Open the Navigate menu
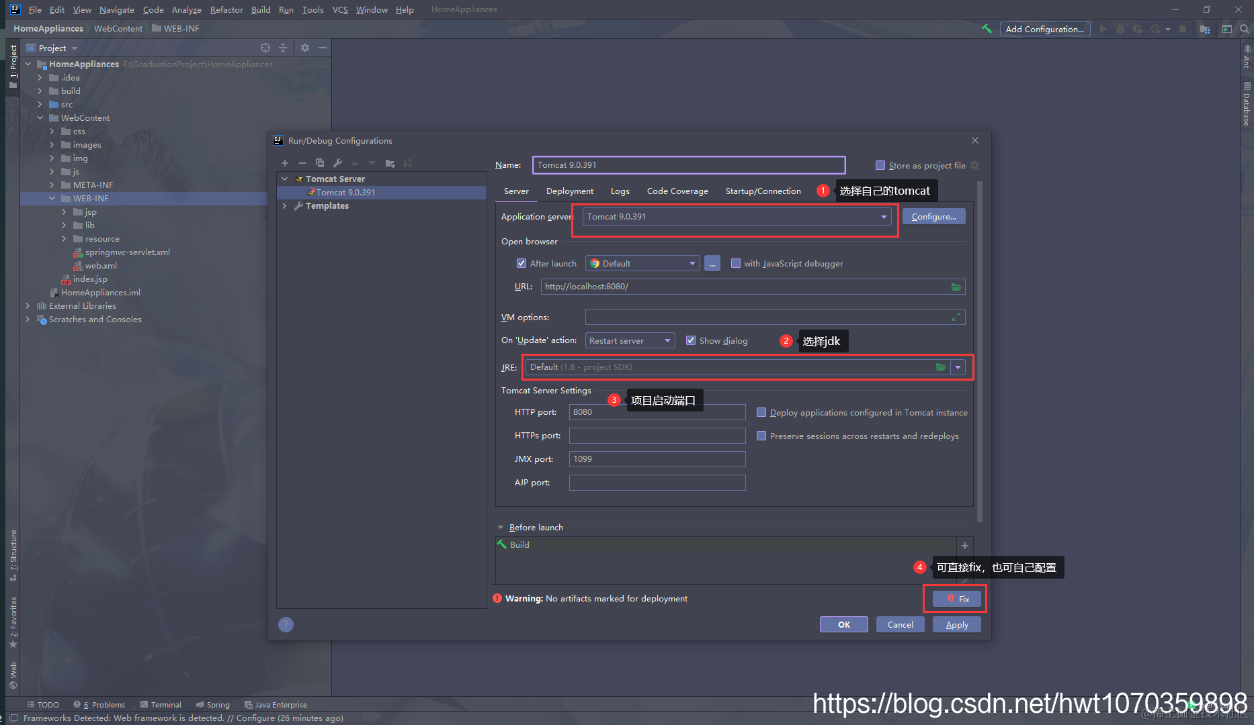The image size is (1254, 725). pos(117,9)
